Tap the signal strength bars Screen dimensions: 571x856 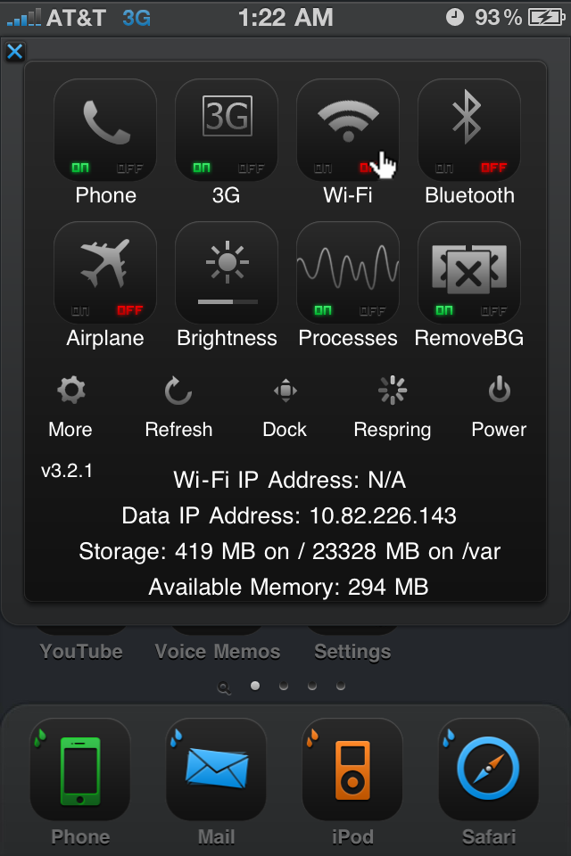point(23,18)
